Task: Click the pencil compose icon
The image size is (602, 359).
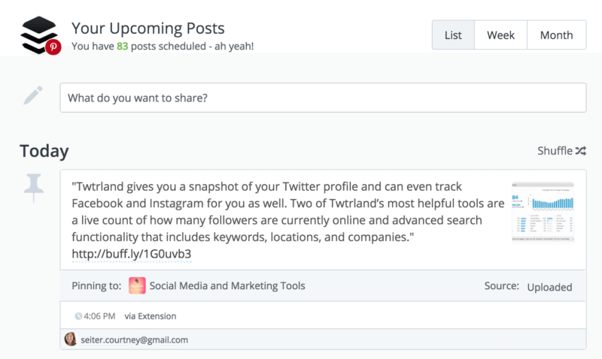Action: click(x=33, y=95)
